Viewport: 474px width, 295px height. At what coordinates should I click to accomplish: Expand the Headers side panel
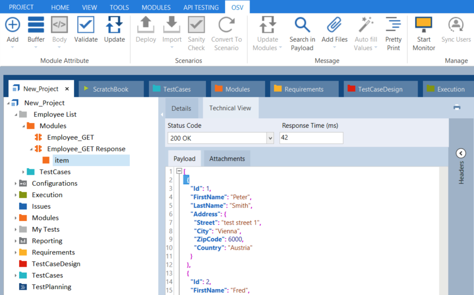[461, 153]
